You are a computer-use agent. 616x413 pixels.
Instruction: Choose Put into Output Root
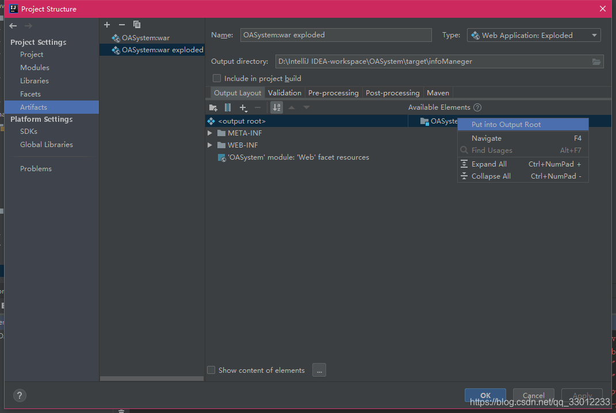[x=523, y=124]
